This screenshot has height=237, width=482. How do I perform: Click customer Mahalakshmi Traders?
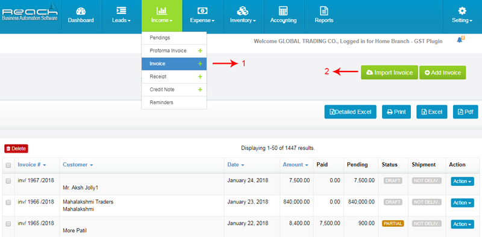pos(88,202)
